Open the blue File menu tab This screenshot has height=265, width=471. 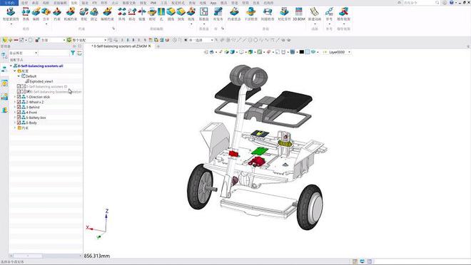click(x=9, y=3)
